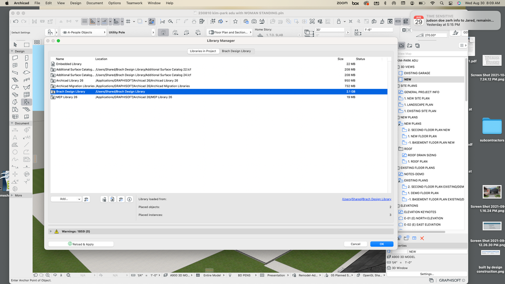Open the Floor Plan and Section dropdown
The height and width of the screenshot is (284, 505).
pos(229,32)
